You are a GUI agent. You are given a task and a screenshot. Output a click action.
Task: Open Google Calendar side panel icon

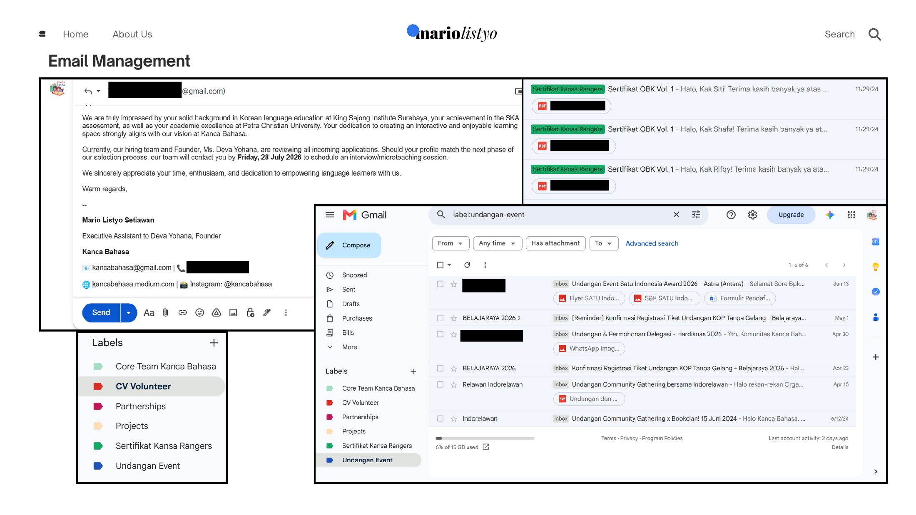point(876,242)
